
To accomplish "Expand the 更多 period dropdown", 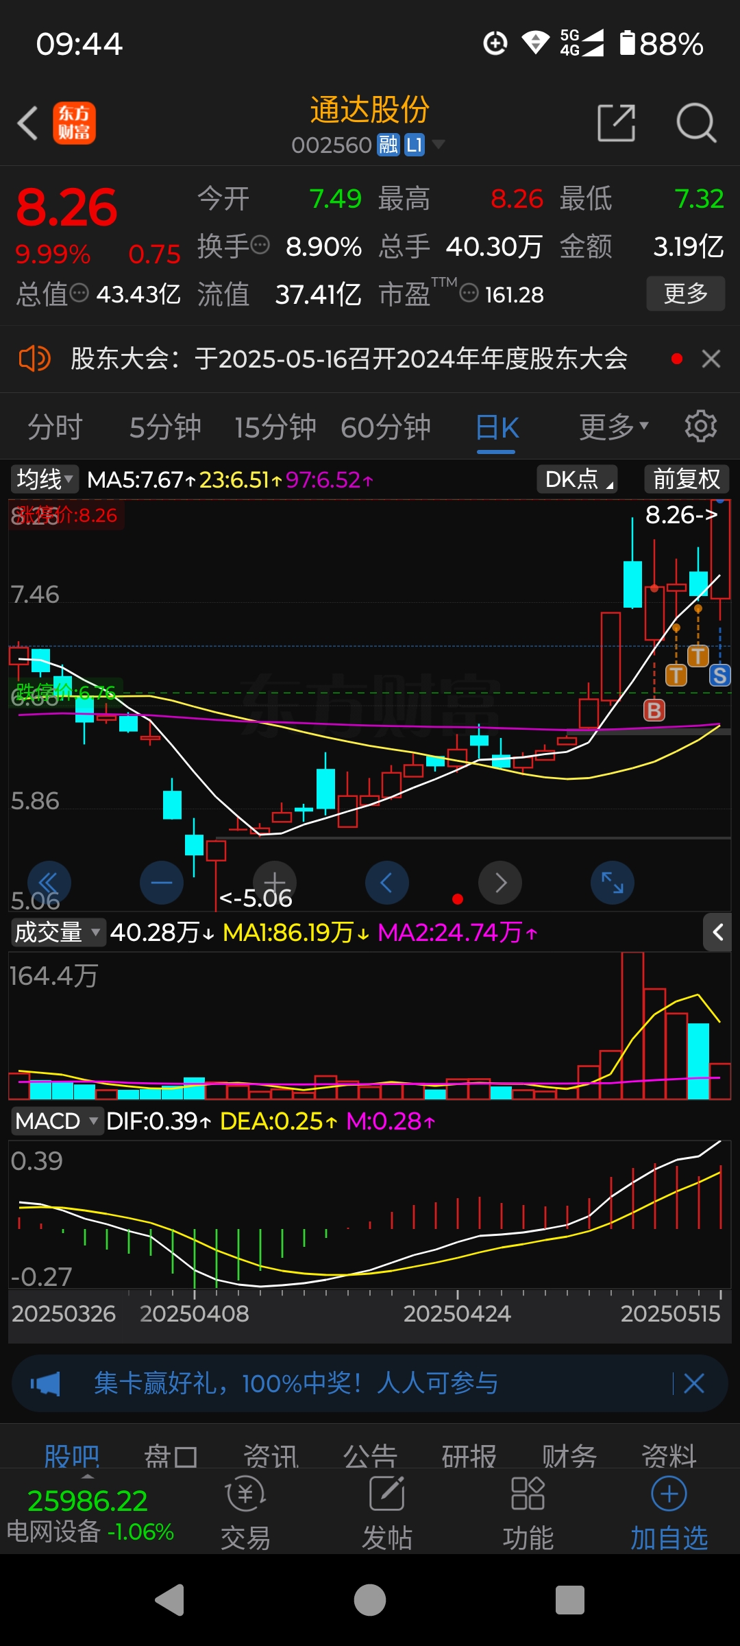I will pos(613,427).
